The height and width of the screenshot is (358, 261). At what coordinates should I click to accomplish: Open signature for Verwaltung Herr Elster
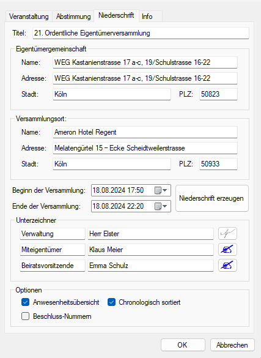coord(227,234)
